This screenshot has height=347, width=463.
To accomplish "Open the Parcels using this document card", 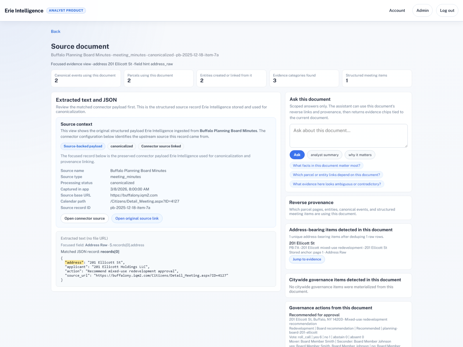I will point(159,78).
